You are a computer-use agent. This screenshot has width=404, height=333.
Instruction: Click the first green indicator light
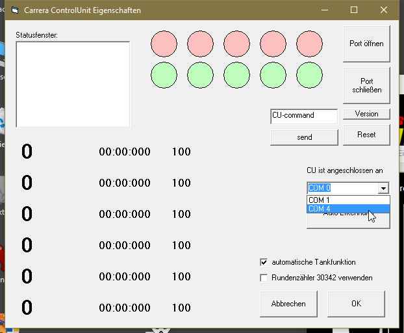[164, 75]
